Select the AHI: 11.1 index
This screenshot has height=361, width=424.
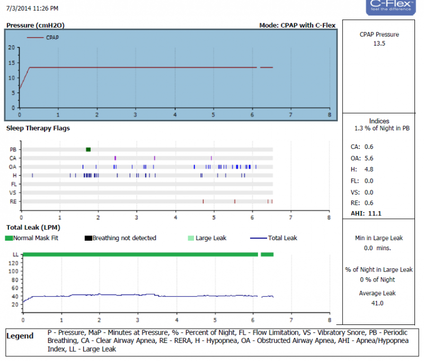pos(366,213)
